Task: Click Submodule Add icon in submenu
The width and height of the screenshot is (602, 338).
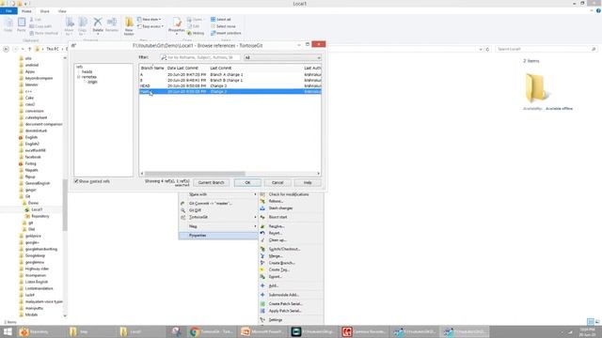Action: coord(262,295)
